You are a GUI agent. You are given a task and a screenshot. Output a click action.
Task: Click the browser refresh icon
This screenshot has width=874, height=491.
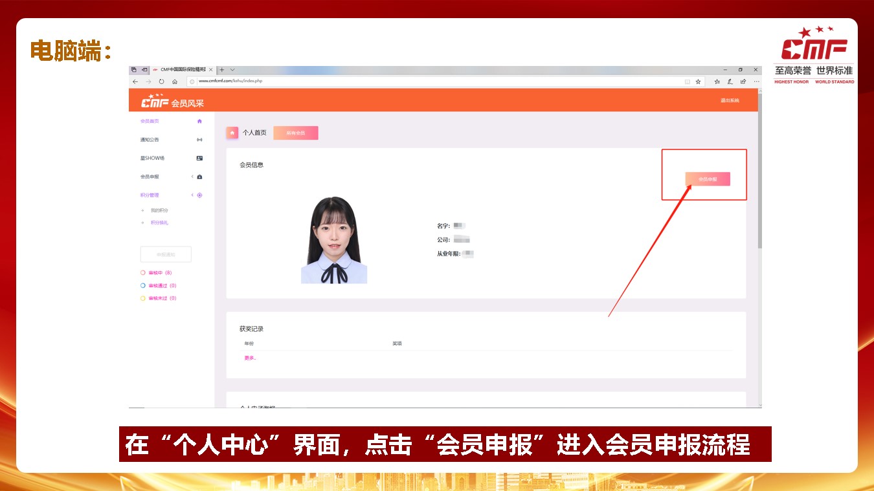161,82
